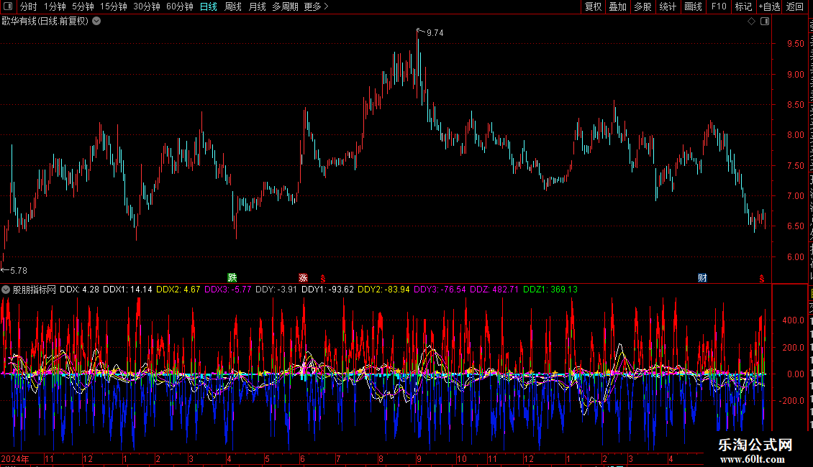Open F10 company information
Screen dimensions: 813x467
[x=719, y=6]
